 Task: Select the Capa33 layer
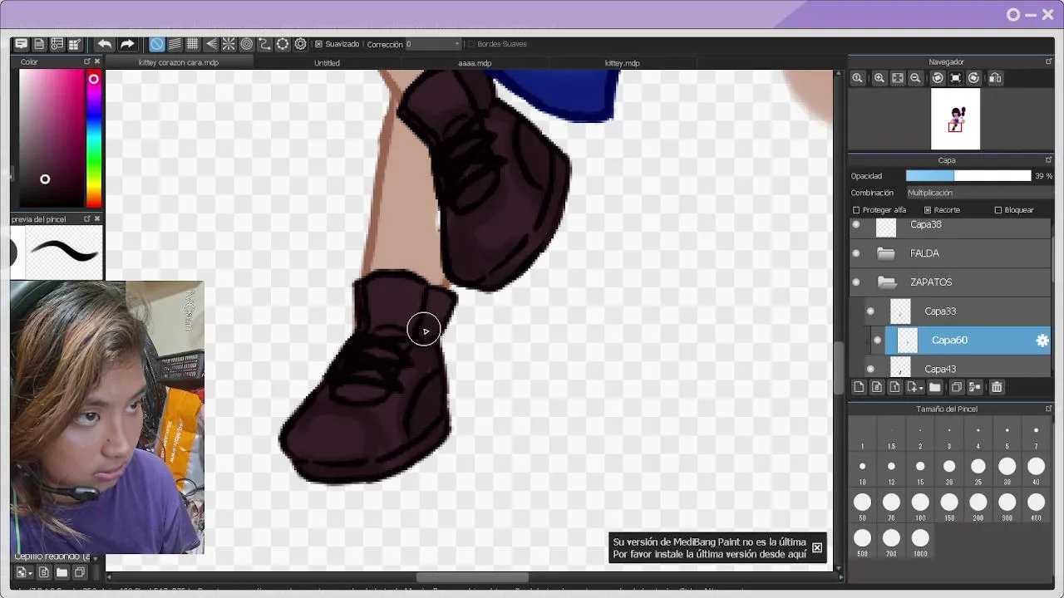[956, 311]
